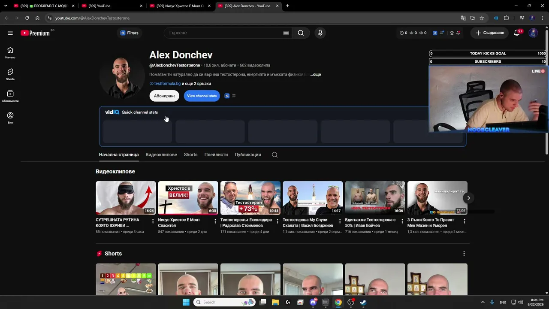Open the Chrome extensions puzzle icon
This screenshot has width=549, height=309.
[x=507, y=18]
